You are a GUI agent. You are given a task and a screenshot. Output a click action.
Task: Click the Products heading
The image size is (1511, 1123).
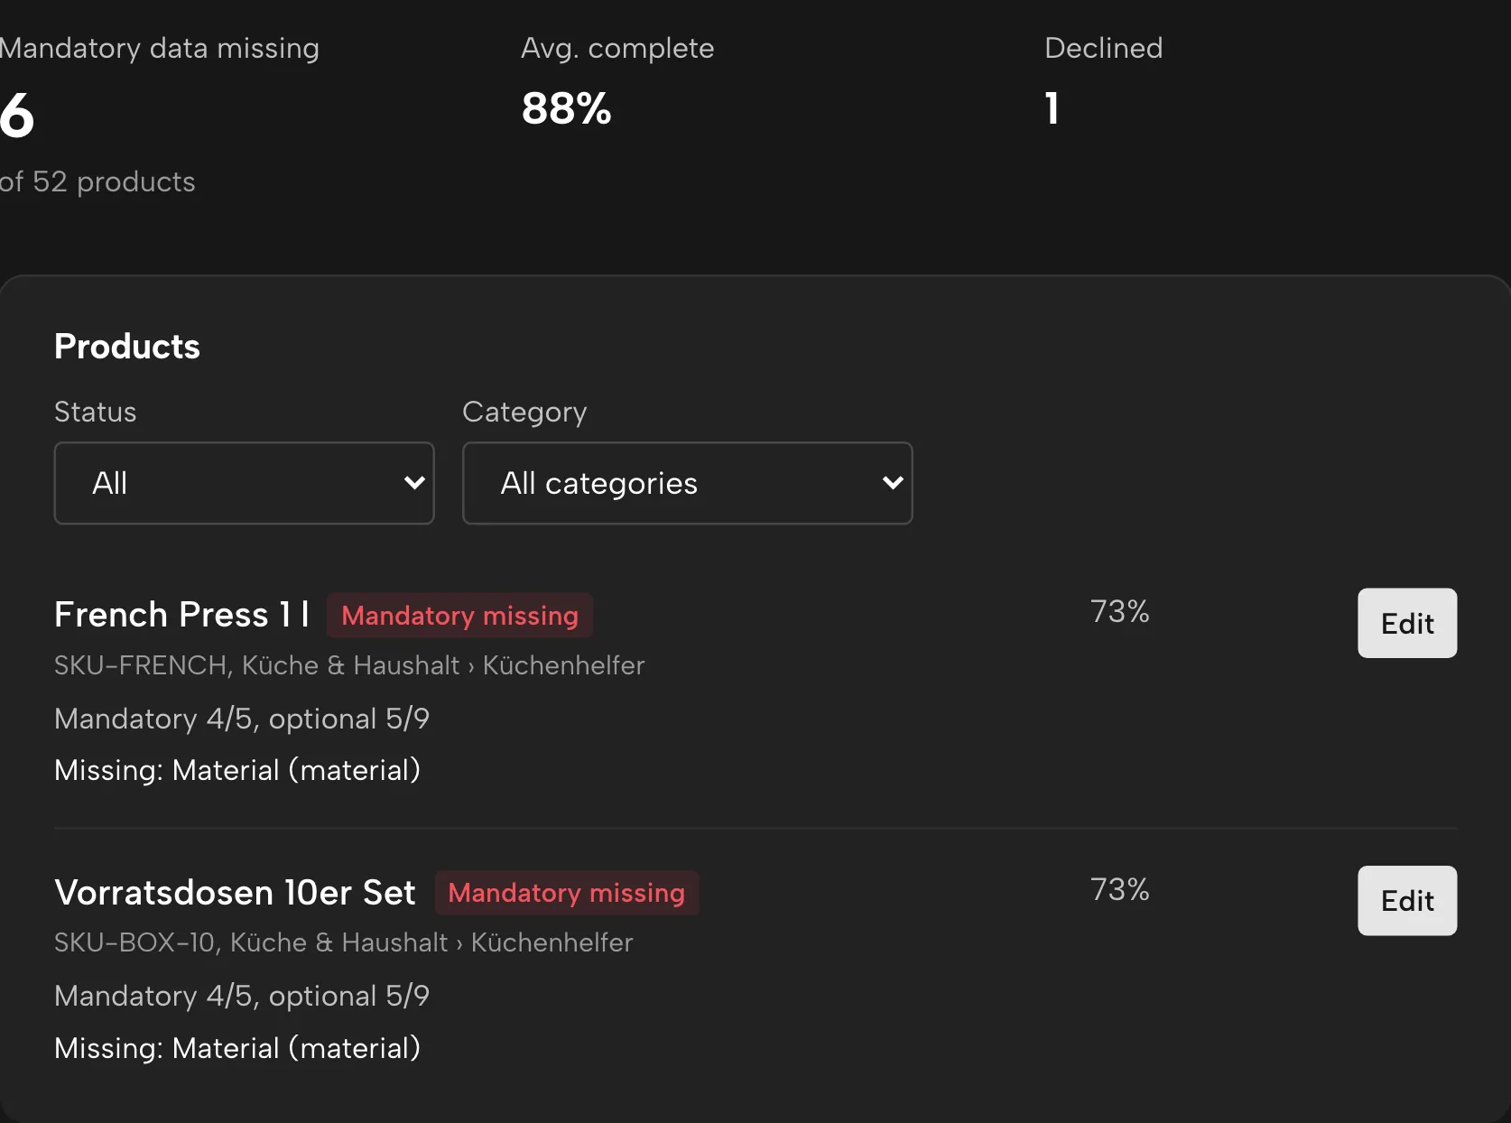(x=127, y=347)
